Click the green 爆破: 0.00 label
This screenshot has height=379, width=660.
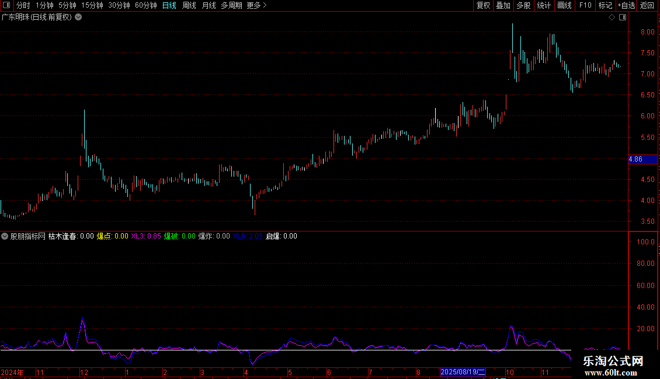pos(180,236)
